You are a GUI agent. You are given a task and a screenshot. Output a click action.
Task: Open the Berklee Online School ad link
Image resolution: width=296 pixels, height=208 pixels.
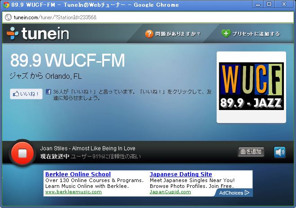78,174
